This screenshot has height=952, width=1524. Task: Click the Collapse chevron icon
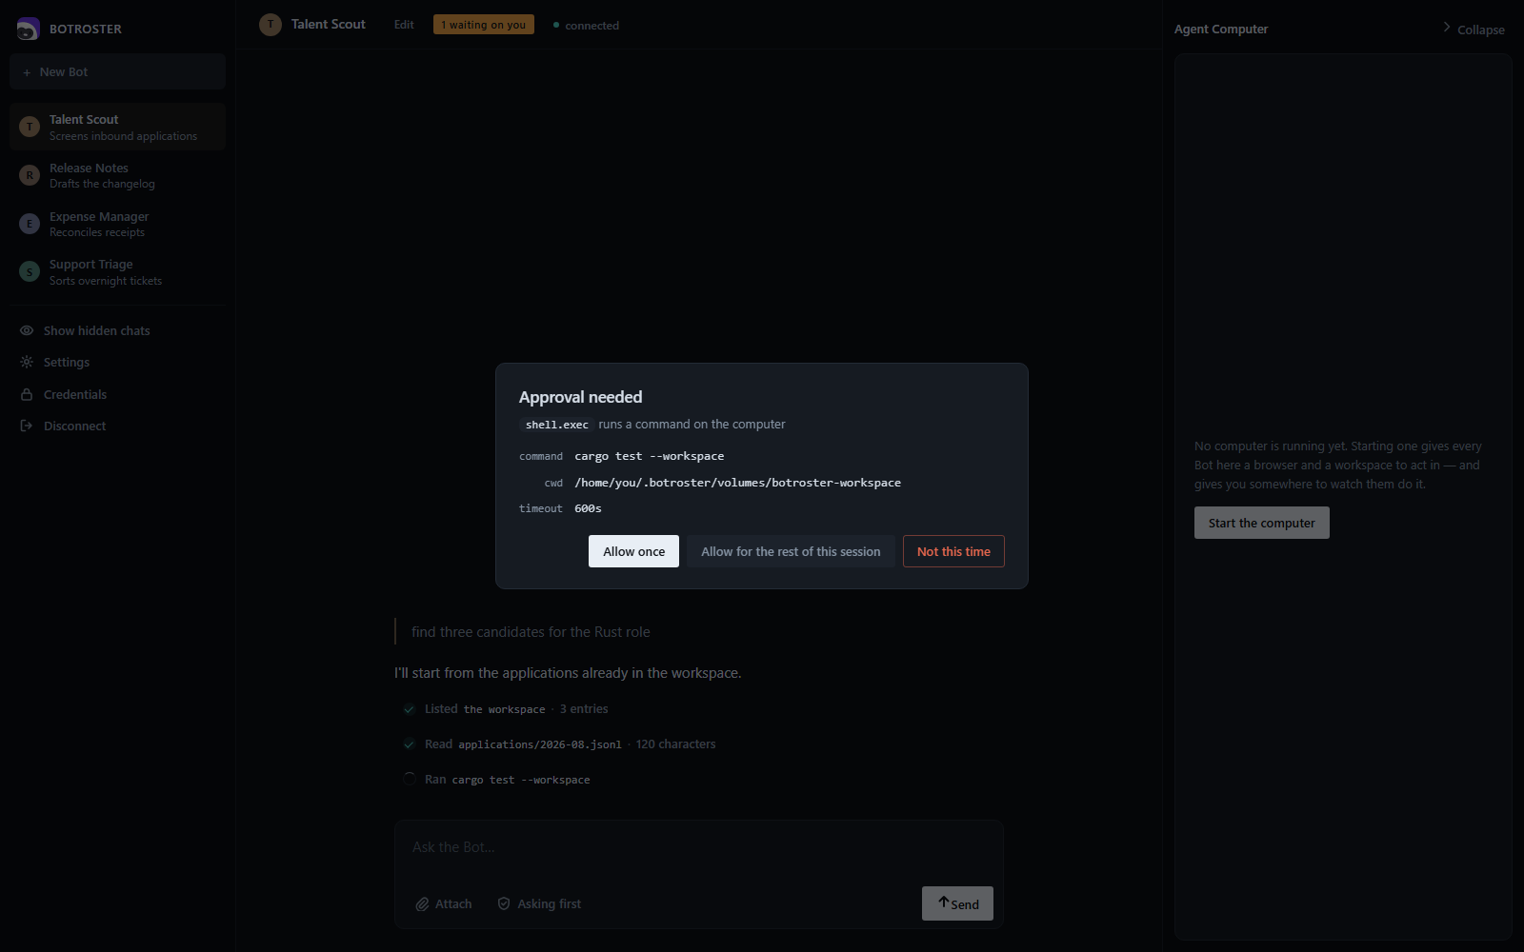pos(1446,28)
